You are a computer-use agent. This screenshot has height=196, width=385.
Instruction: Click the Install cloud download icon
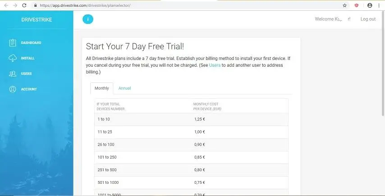point(13,58)
